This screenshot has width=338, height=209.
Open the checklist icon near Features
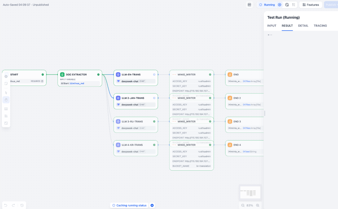click(294, 5)
